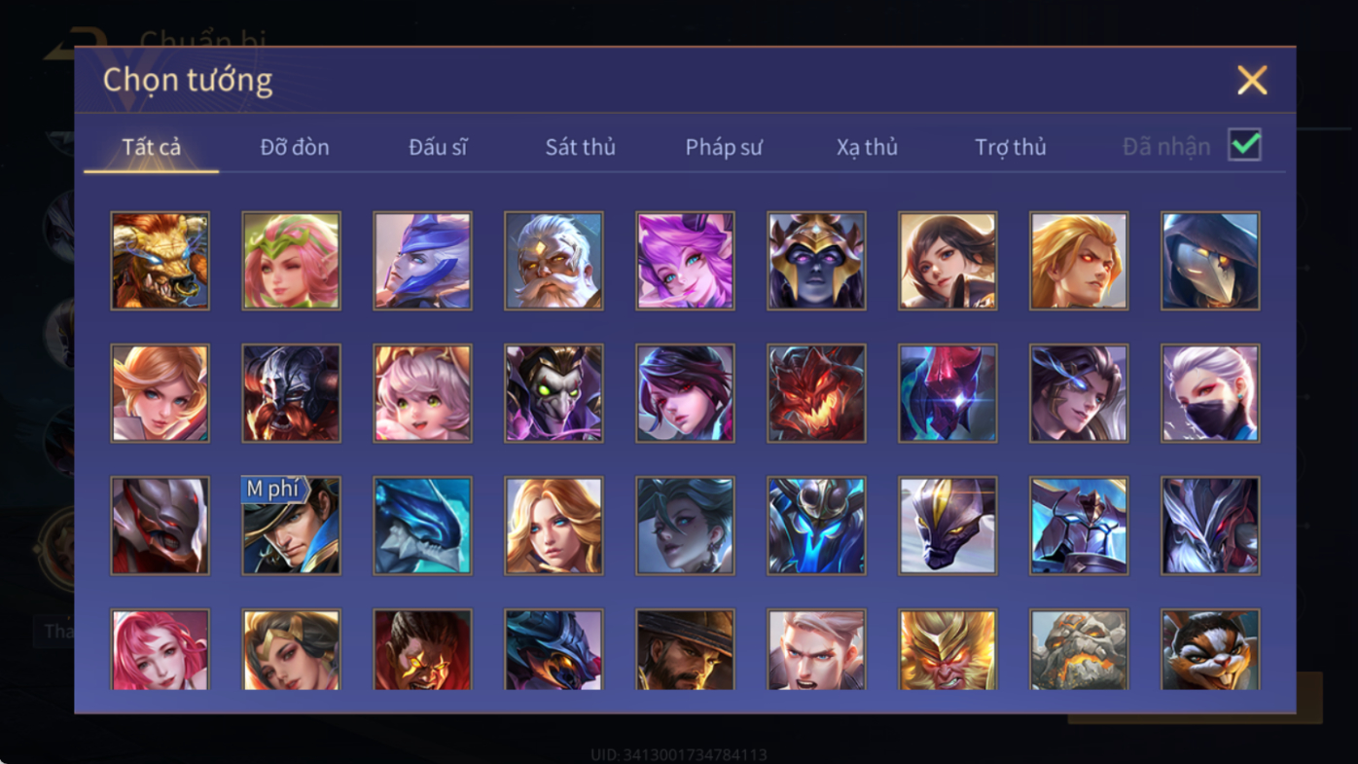The image size is (1358, 764).
Task: Pick the raccoon hero portrait
Action: click(x=1210, y=649)
